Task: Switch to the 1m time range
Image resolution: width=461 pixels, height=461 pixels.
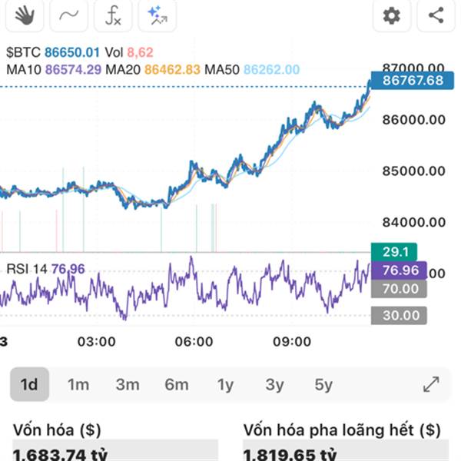Action: [x=78, y=384]
